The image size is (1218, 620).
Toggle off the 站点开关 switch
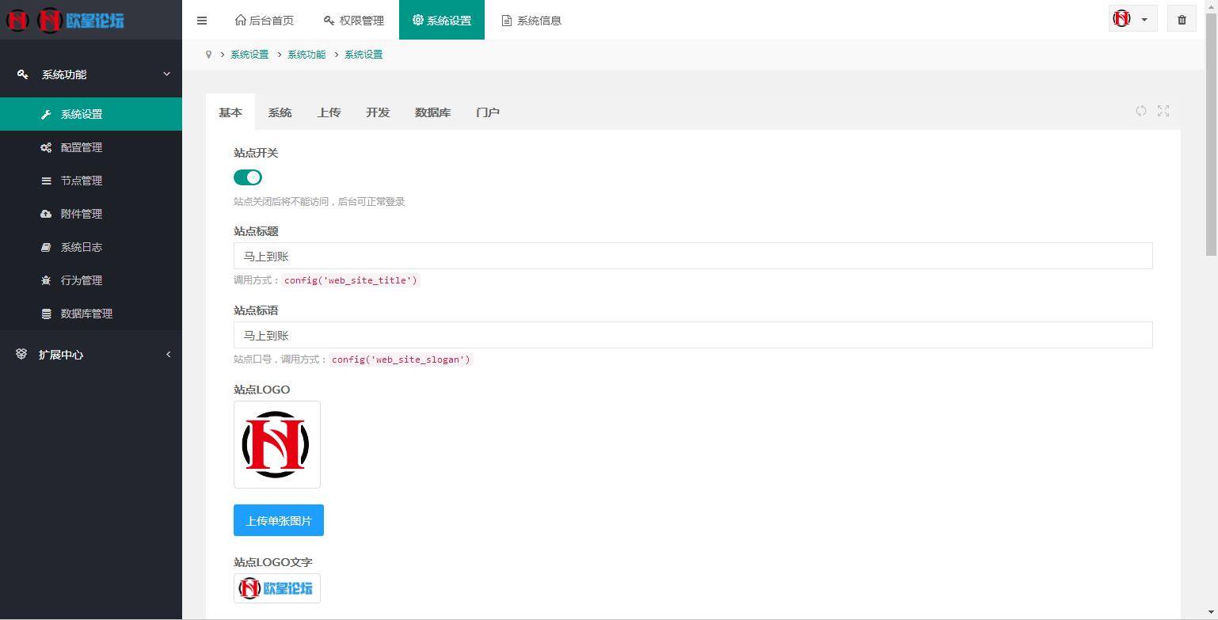247,177
